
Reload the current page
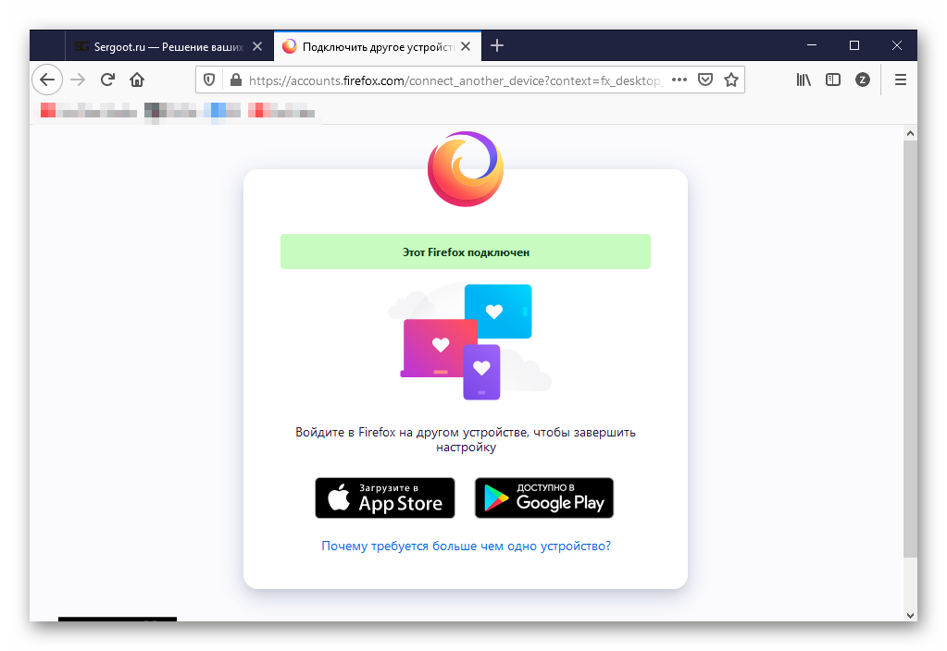pos(107,80)
